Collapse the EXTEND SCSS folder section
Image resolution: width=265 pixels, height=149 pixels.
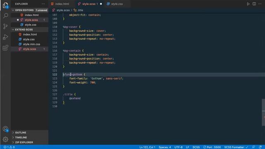click(24, 29)
